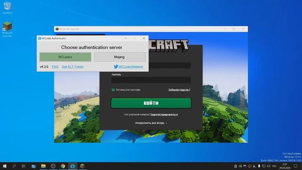Open the volume speaker tray icon
The height and width of the screenshot is (170, 302).
pos(268,166)
